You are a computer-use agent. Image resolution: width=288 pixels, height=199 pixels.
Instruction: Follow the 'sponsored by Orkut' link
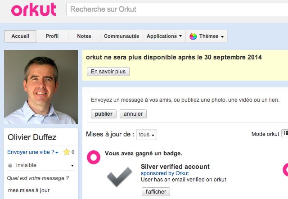point(165,173)
